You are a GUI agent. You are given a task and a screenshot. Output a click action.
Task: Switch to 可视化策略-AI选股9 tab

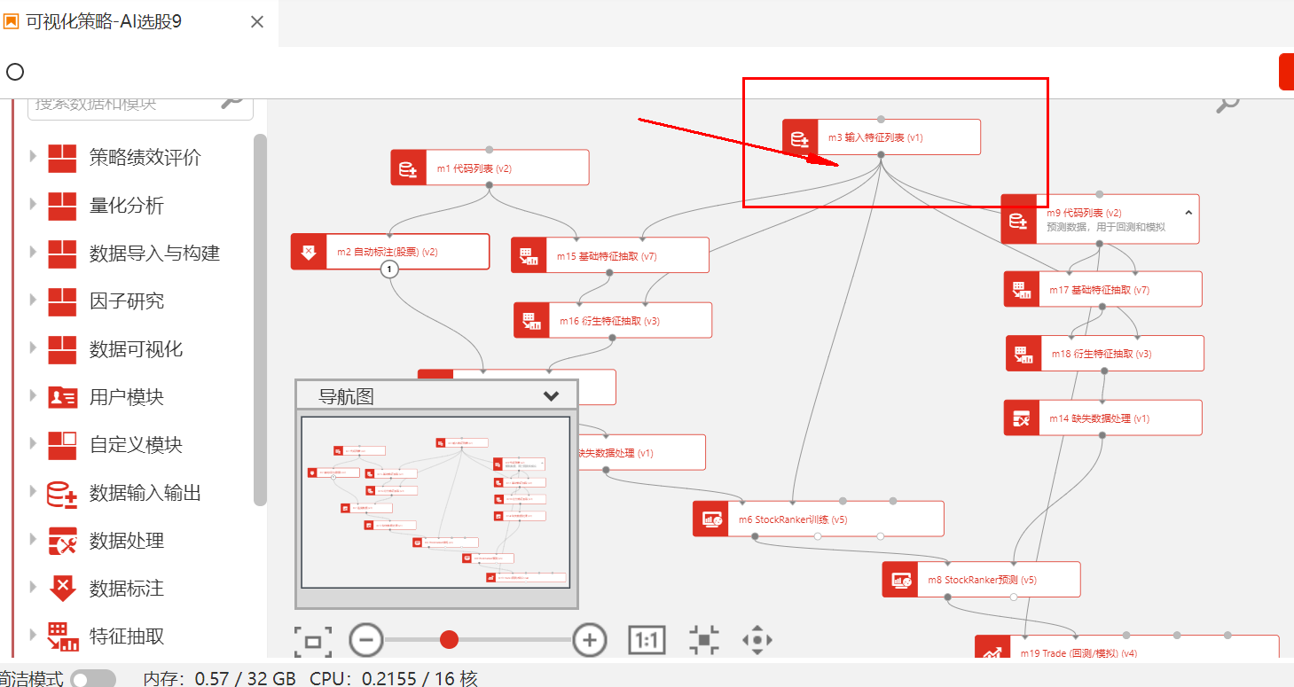click(x=104, y=22)
